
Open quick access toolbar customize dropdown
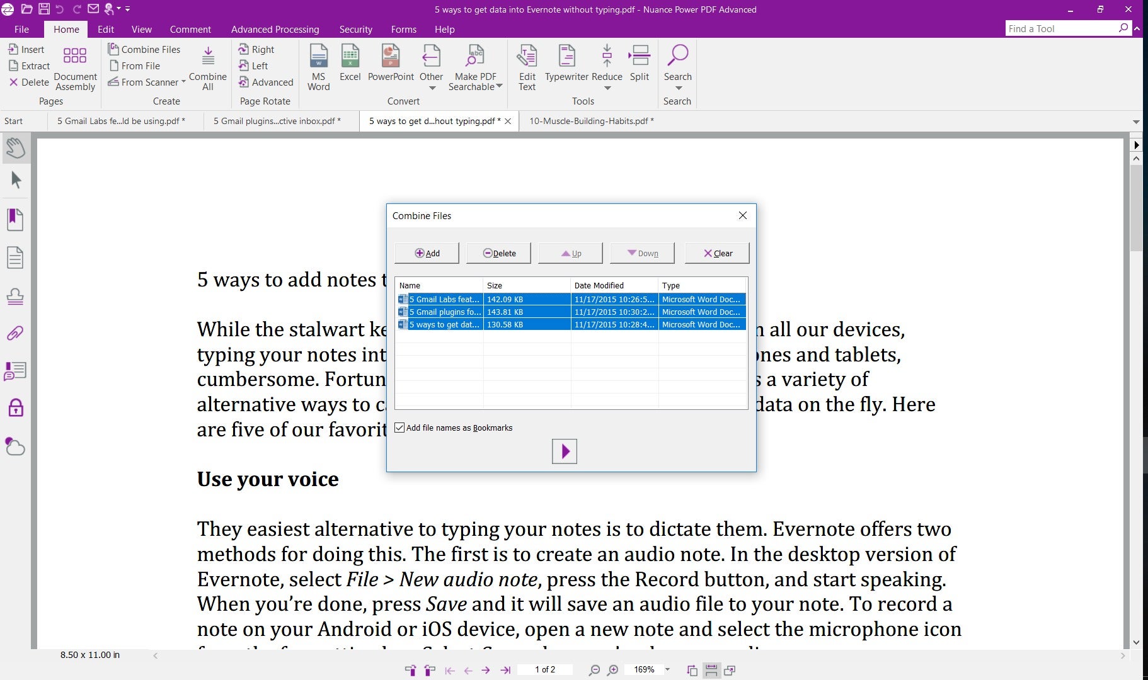tap(127, 9)
